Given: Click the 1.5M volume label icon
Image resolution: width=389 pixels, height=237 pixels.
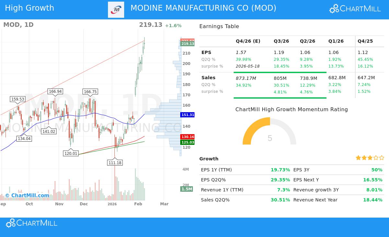Looking at the screenshot, I should pyautogui.click(x=186, y=189).
